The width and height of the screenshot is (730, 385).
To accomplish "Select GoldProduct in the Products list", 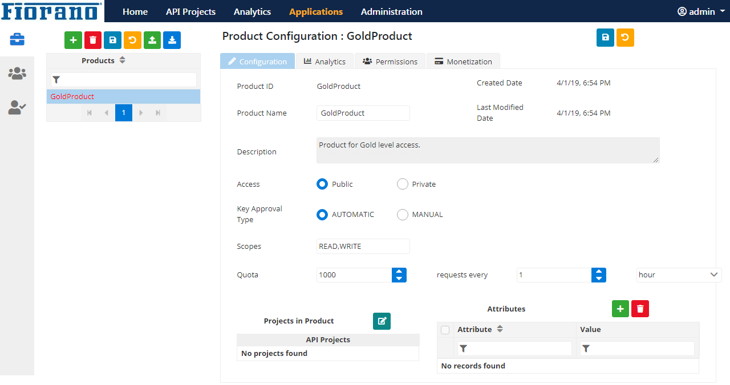I will click(x=123, y=96).
